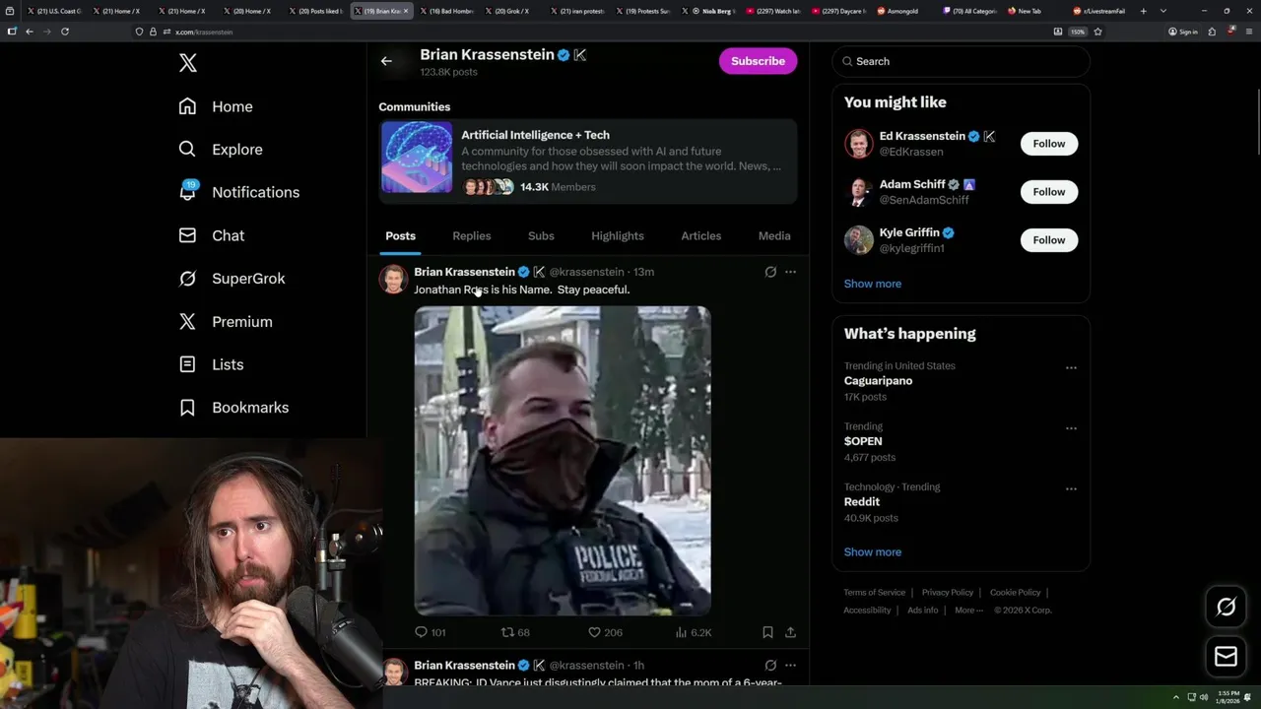Reload the page in the browser toolbar
The height and width of the screenshot is (709, 1261).
(65, 32)
